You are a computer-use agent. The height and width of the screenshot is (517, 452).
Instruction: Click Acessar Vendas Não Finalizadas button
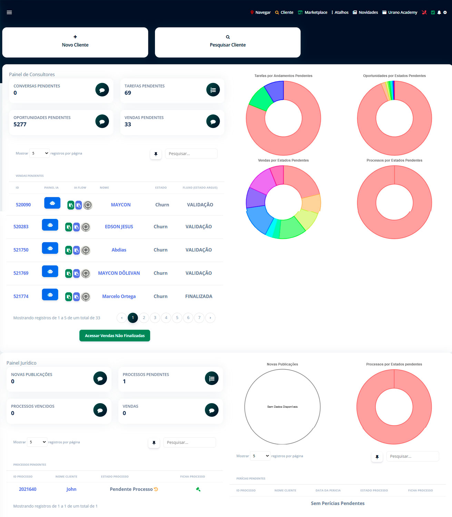click(115, 336)
